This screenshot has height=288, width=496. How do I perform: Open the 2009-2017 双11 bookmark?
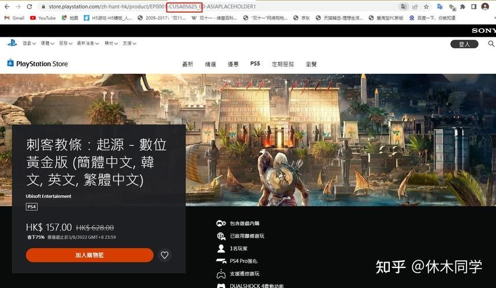[162, 18]
